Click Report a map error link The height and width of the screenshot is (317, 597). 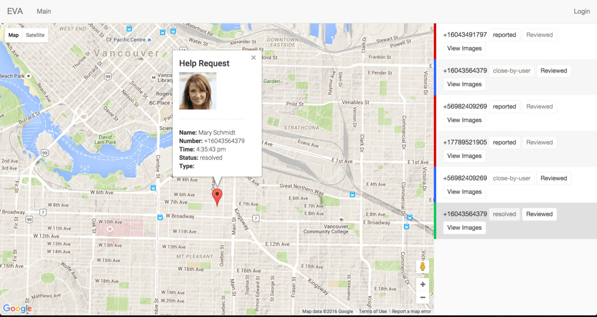pos(411,311)
